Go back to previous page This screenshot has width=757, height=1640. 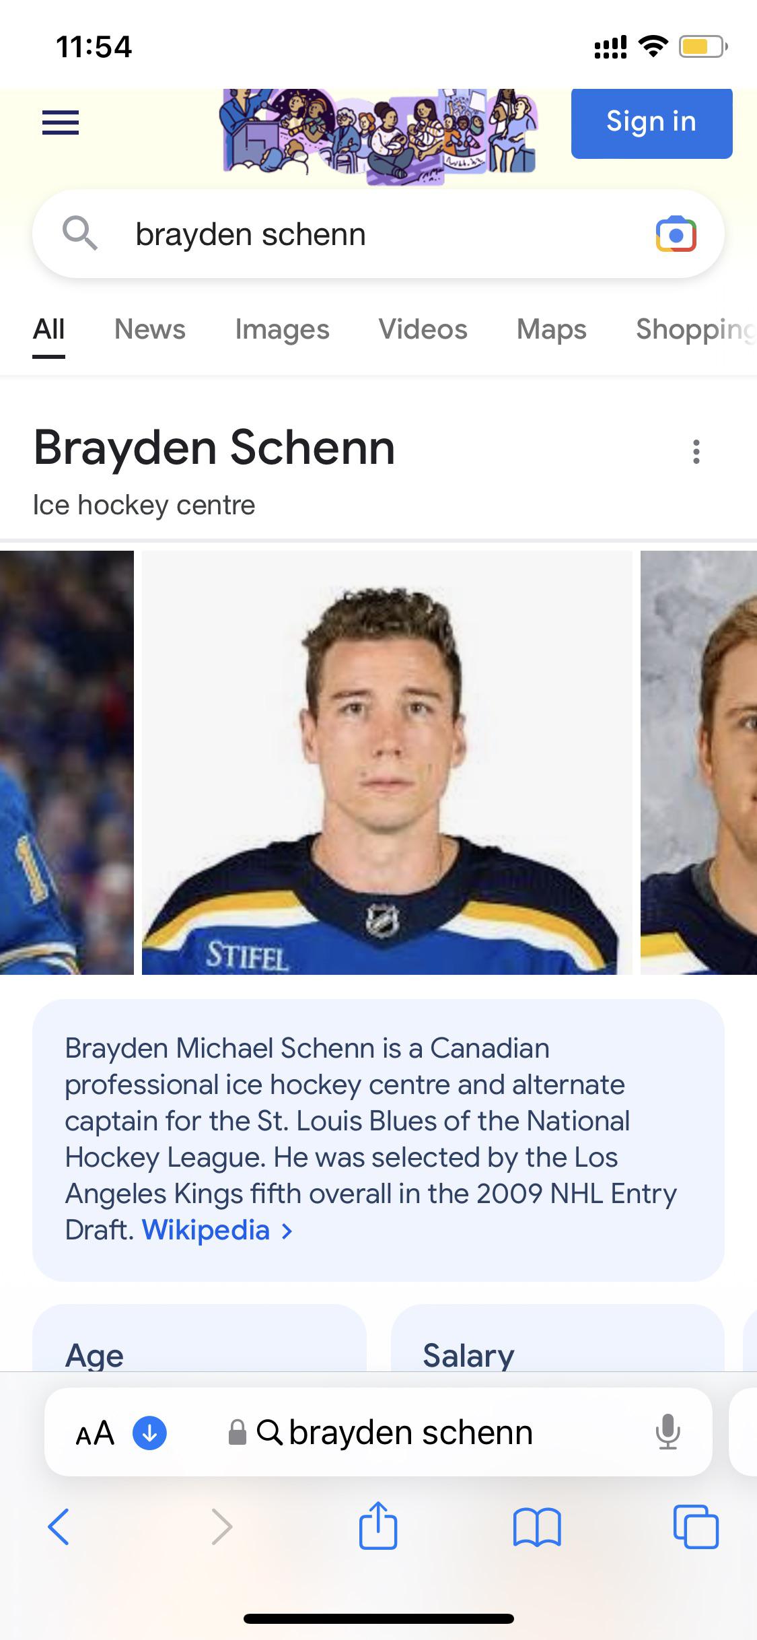[x=59, y=1526]
